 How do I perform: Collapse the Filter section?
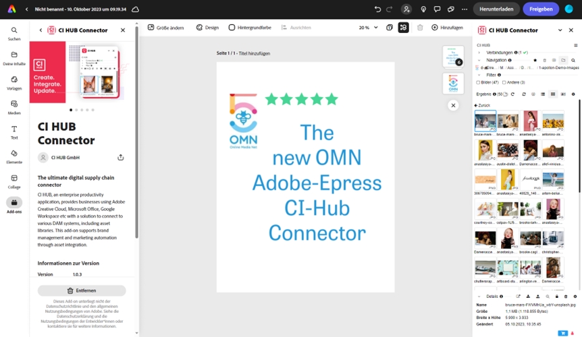click(479, 75)
